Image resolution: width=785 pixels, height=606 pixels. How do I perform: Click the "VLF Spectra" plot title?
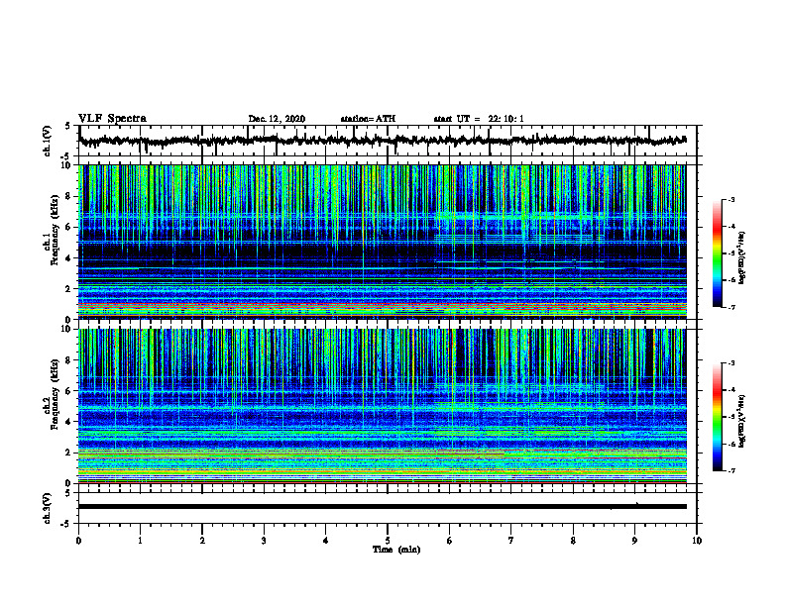(112, 119)
